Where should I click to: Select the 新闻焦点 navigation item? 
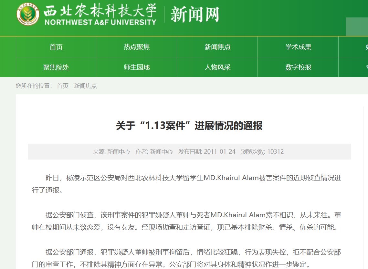pos(217,47)
